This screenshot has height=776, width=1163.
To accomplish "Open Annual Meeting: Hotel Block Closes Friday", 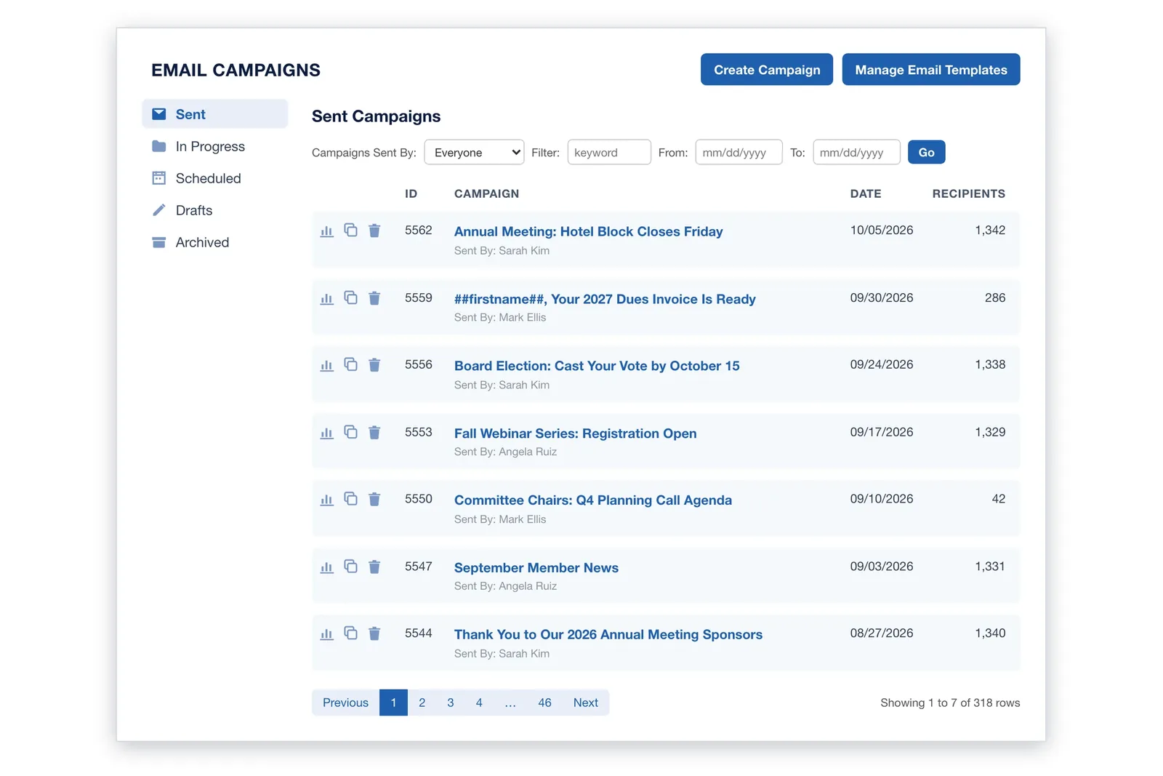I will point(588,231).
